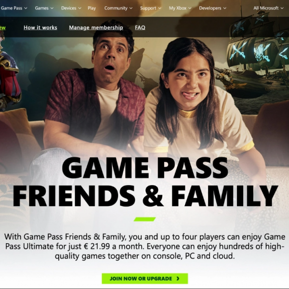Screen dimensions: 289x289
Task: Expand the Community dropdown menu
Action: (118, 8)
